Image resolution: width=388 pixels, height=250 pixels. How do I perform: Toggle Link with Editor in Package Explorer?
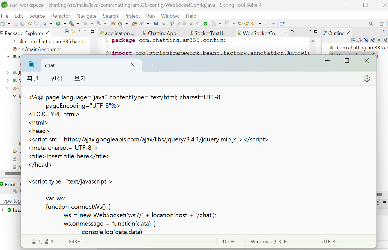pos(73,31)
